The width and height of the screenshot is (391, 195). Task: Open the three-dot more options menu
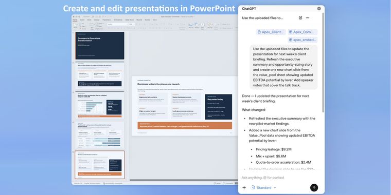pos(308,18)
